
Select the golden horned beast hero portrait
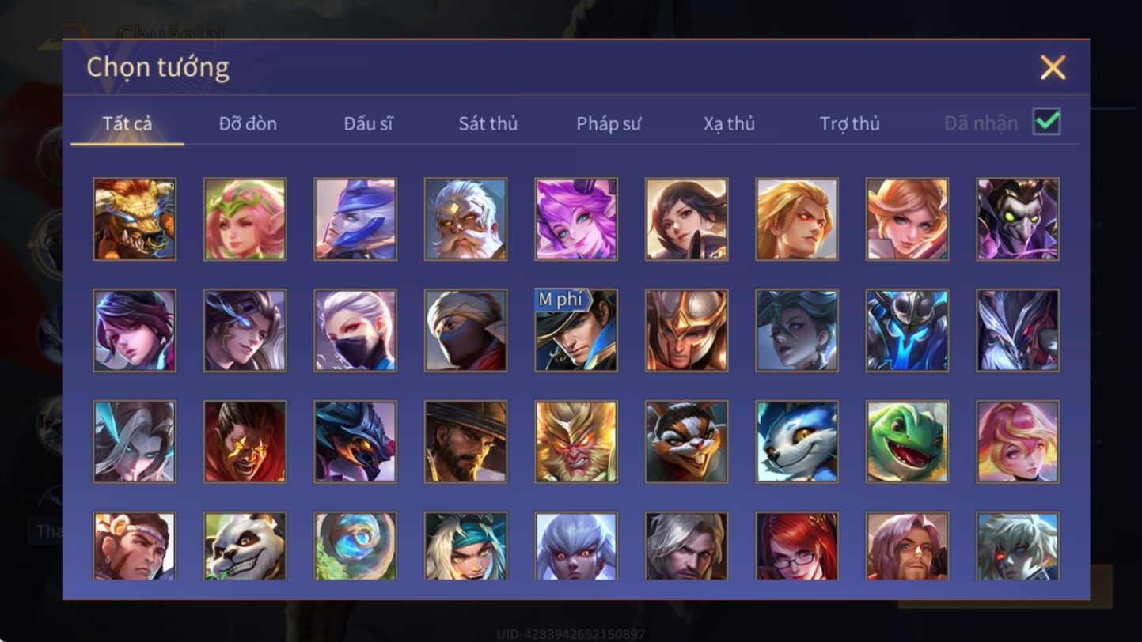[135, 219]
